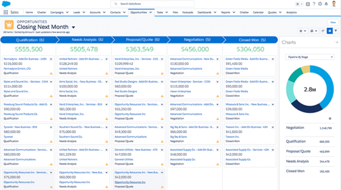Click warning triangle on Southern Sound Co. card
The width and height of the screenshot is (341, 190).
tap(107, 141)
